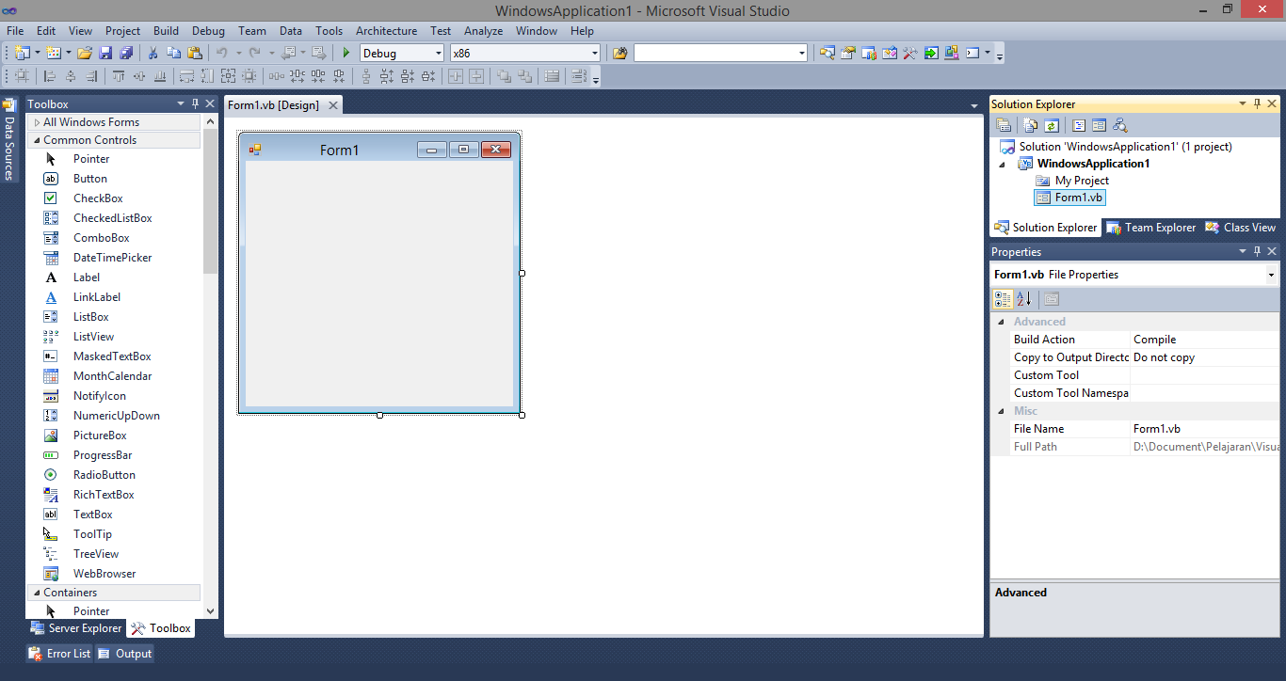Select the CheckBox control in Toolbox

coord(98,198)
